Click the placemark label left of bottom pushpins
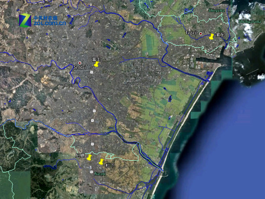The width and height of the screenshot is (265, 199). tap(80, 155)
